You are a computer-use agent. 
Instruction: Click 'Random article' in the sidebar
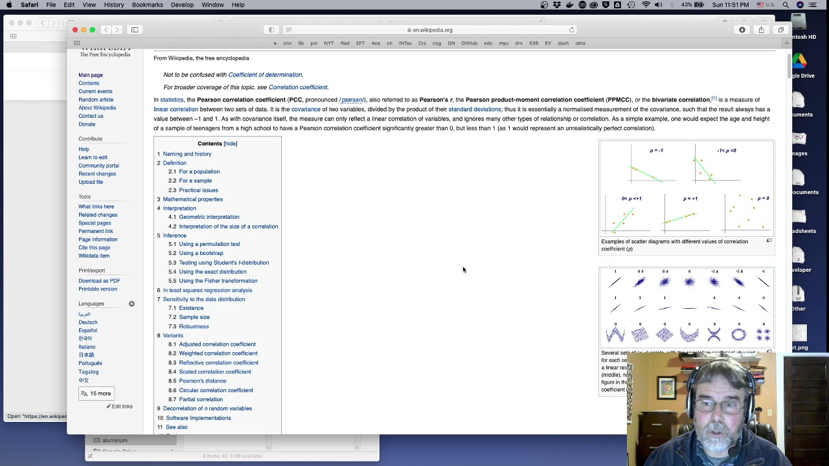click(96, 100)
